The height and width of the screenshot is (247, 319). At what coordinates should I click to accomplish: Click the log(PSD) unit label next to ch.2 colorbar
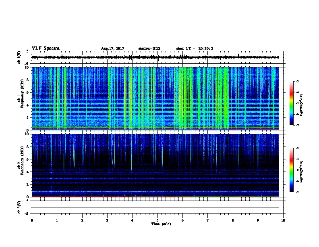point(302,172)
